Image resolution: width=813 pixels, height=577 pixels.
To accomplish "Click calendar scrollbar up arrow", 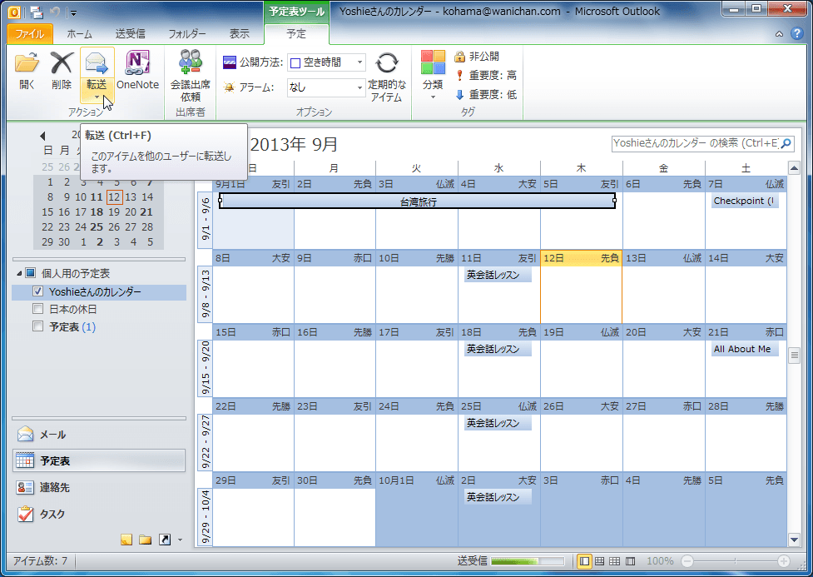I will point(794,167).
